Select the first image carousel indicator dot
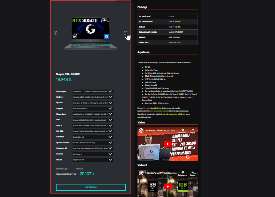 pos(84,64)
